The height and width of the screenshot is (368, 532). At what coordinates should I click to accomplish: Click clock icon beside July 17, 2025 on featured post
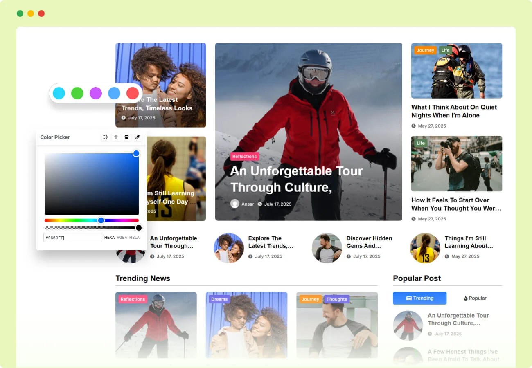click(260, 204)
